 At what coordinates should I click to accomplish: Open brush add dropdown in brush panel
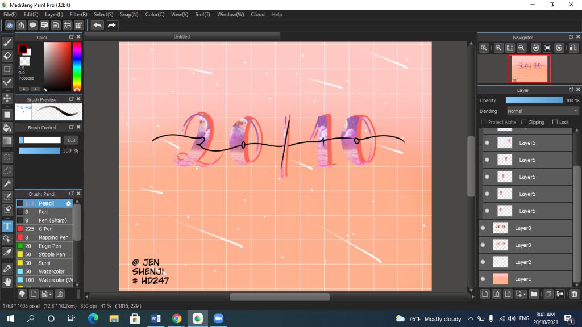pyautogui.click(x=51, y=295)
